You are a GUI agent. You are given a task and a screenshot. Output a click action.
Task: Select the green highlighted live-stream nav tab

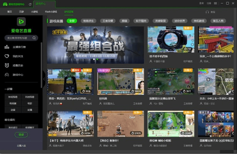[69, 12]
